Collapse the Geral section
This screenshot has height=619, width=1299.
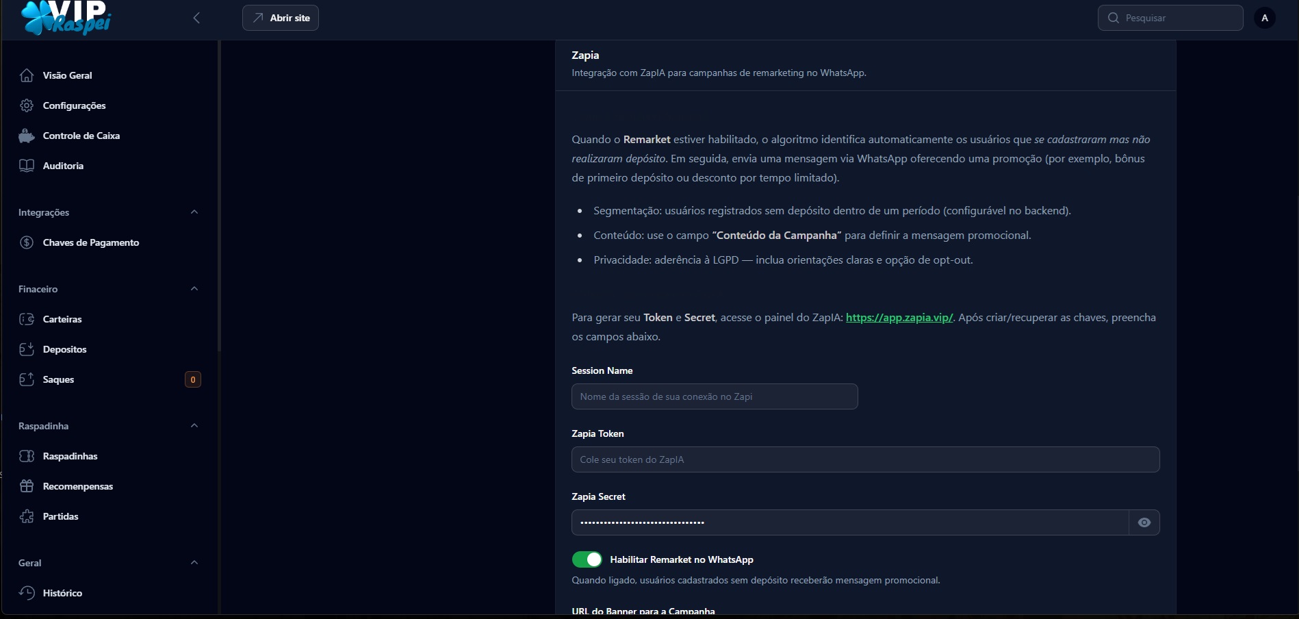(194, 563)
